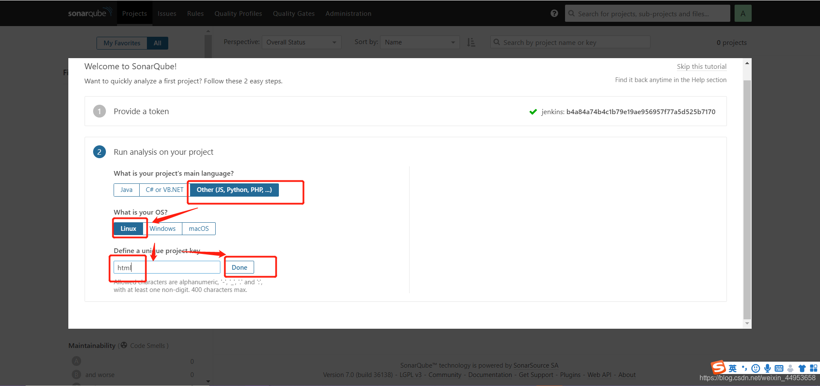Viewport: 820px width, 386px height.
Task: Click the IME voice input microphone
Action: pos(767,368)
